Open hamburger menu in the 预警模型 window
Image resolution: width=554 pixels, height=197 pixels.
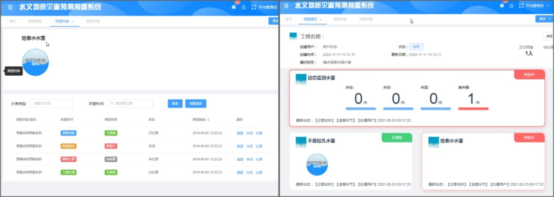click(286, 6)
